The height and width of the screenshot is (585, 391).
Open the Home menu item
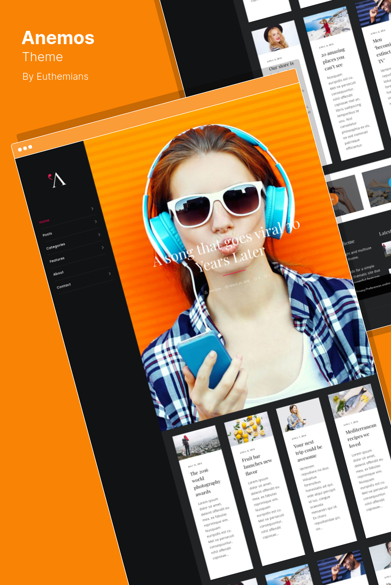(44, 221)
